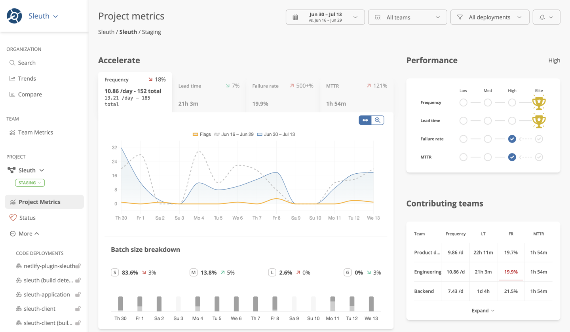570x332 pixels.
Task: Click the Status heart icon
Action: (x=13, y=218)
